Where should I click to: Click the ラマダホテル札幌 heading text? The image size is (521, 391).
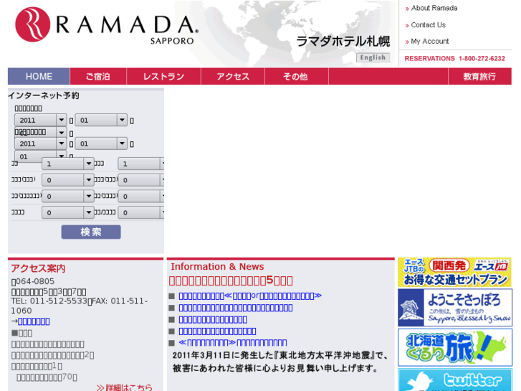pos(343,42)
